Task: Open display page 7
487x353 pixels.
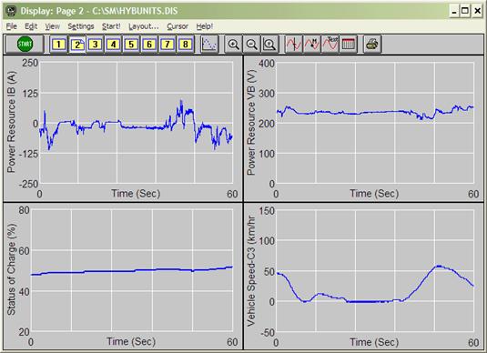Action: (x=167, y=45)
